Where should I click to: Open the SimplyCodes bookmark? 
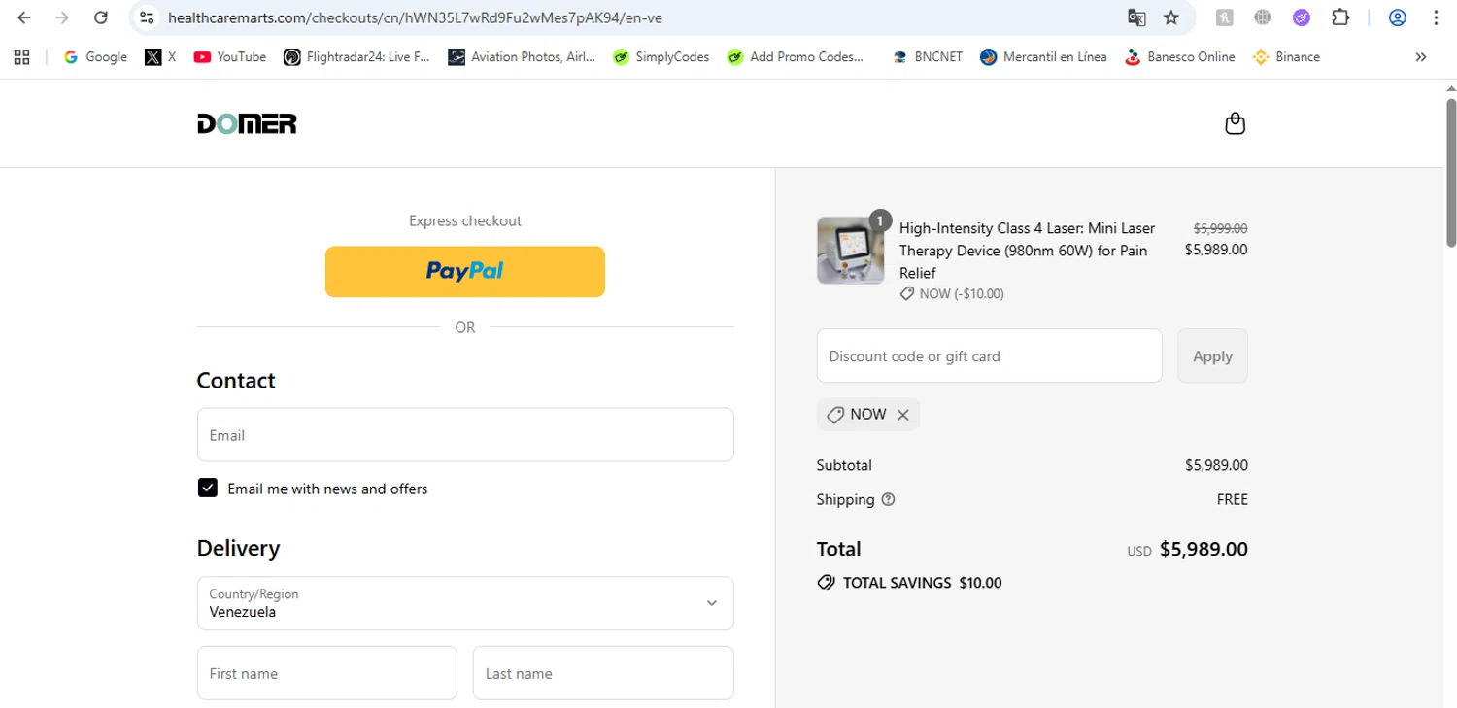tap(661, 57)
